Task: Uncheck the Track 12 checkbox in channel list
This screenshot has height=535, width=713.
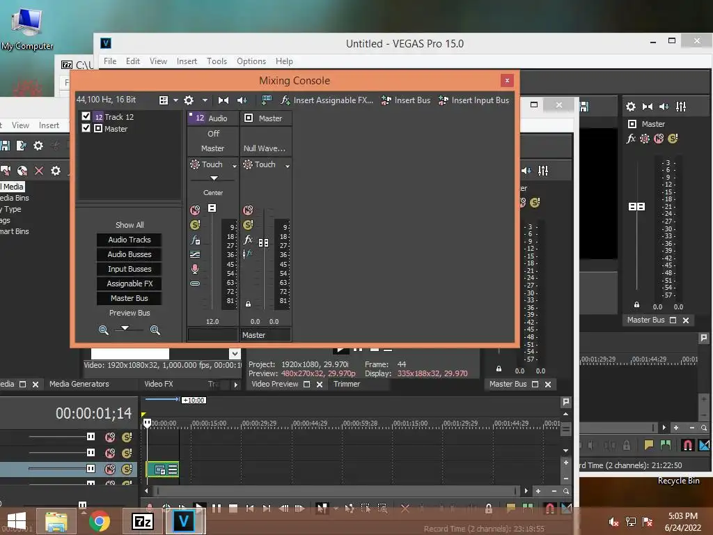Action: (x=86, y=116)
